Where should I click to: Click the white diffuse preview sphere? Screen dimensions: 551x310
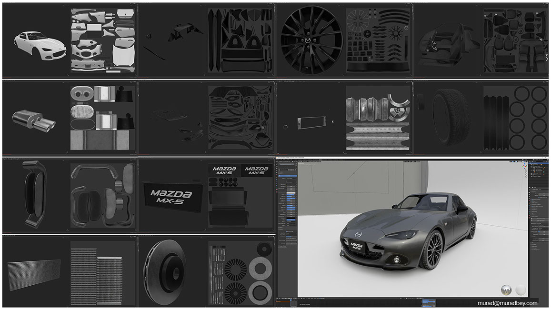521,290
